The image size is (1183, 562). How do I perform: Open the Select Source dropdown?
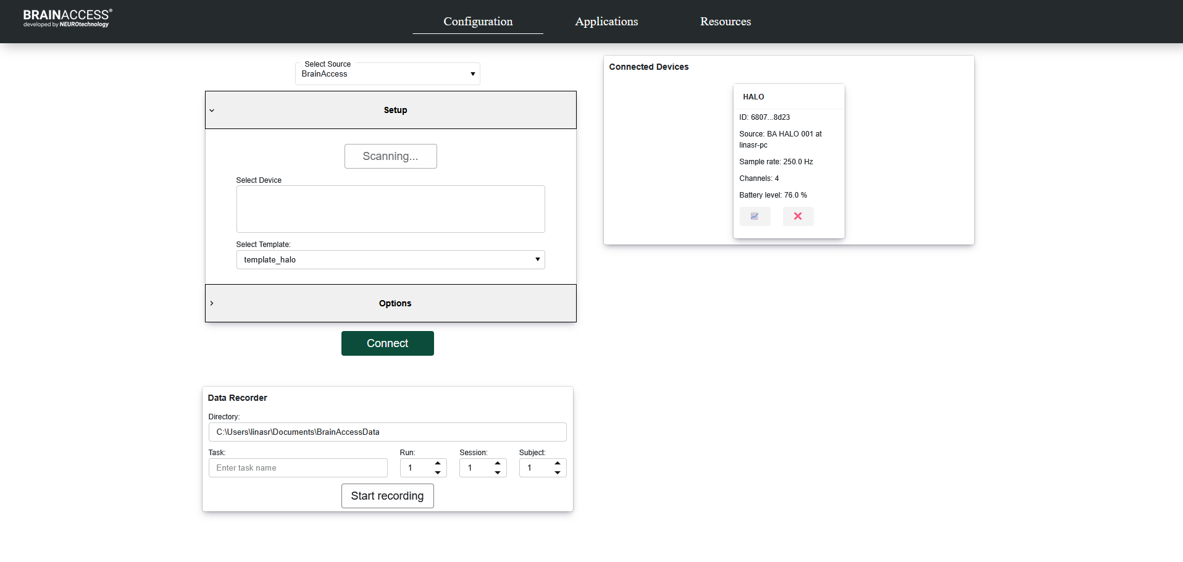387,74
